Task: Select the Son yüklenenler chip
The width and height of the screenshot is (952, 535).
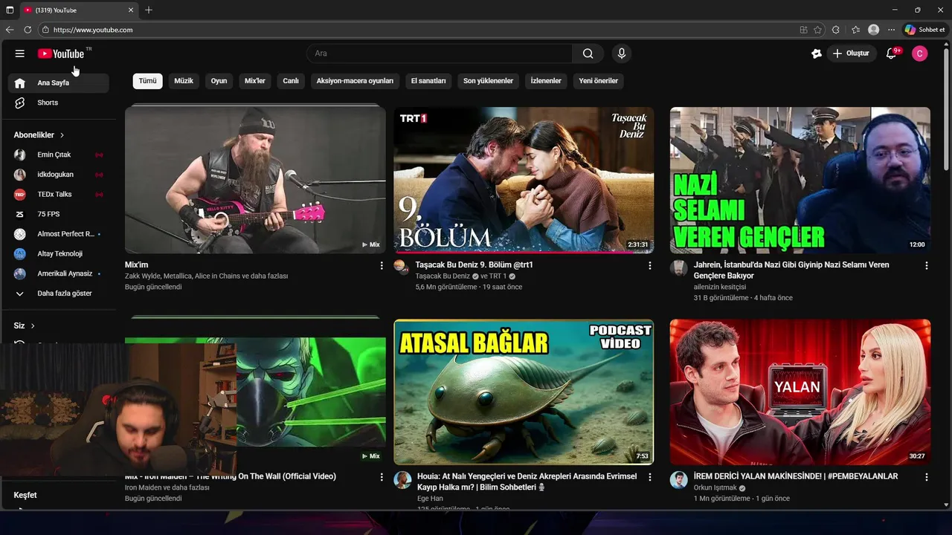Action: pos(488,81)
